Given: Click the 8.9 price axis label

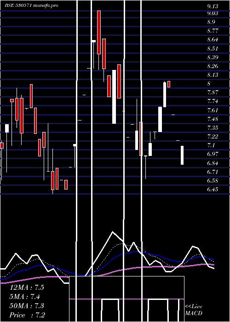Looking at the screenshot, I should 211,22.
